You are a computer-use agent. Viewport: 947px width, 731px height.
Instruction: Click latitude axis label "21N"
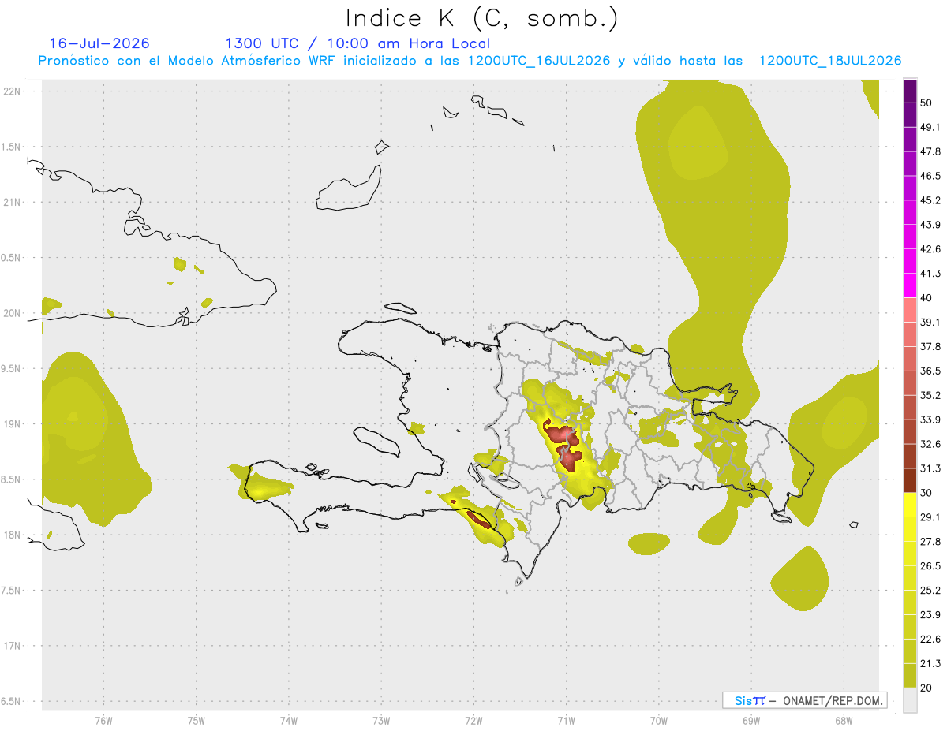click(13, 203)
